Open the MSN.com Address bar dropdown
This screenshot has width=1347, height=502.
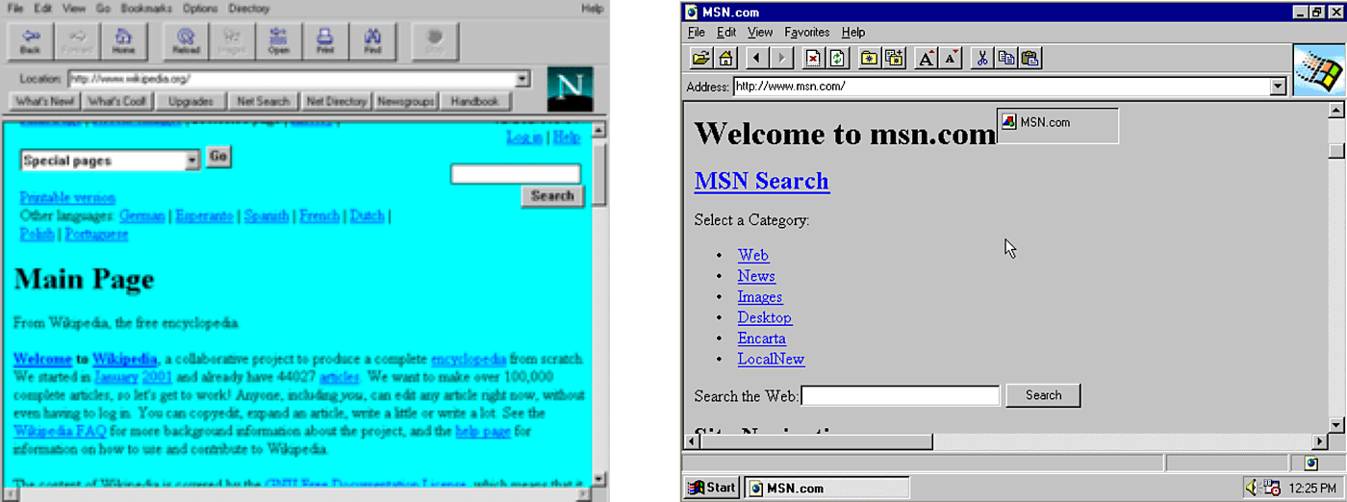tap(1278, 87)
